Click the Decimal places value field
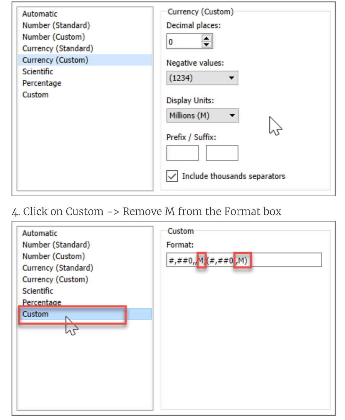The width and height of the screenshot is (345, 420). tap(184, 41)
